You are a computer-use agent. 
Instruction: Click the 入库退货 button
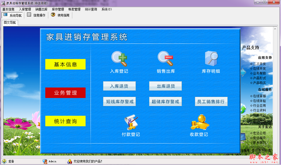119,86
